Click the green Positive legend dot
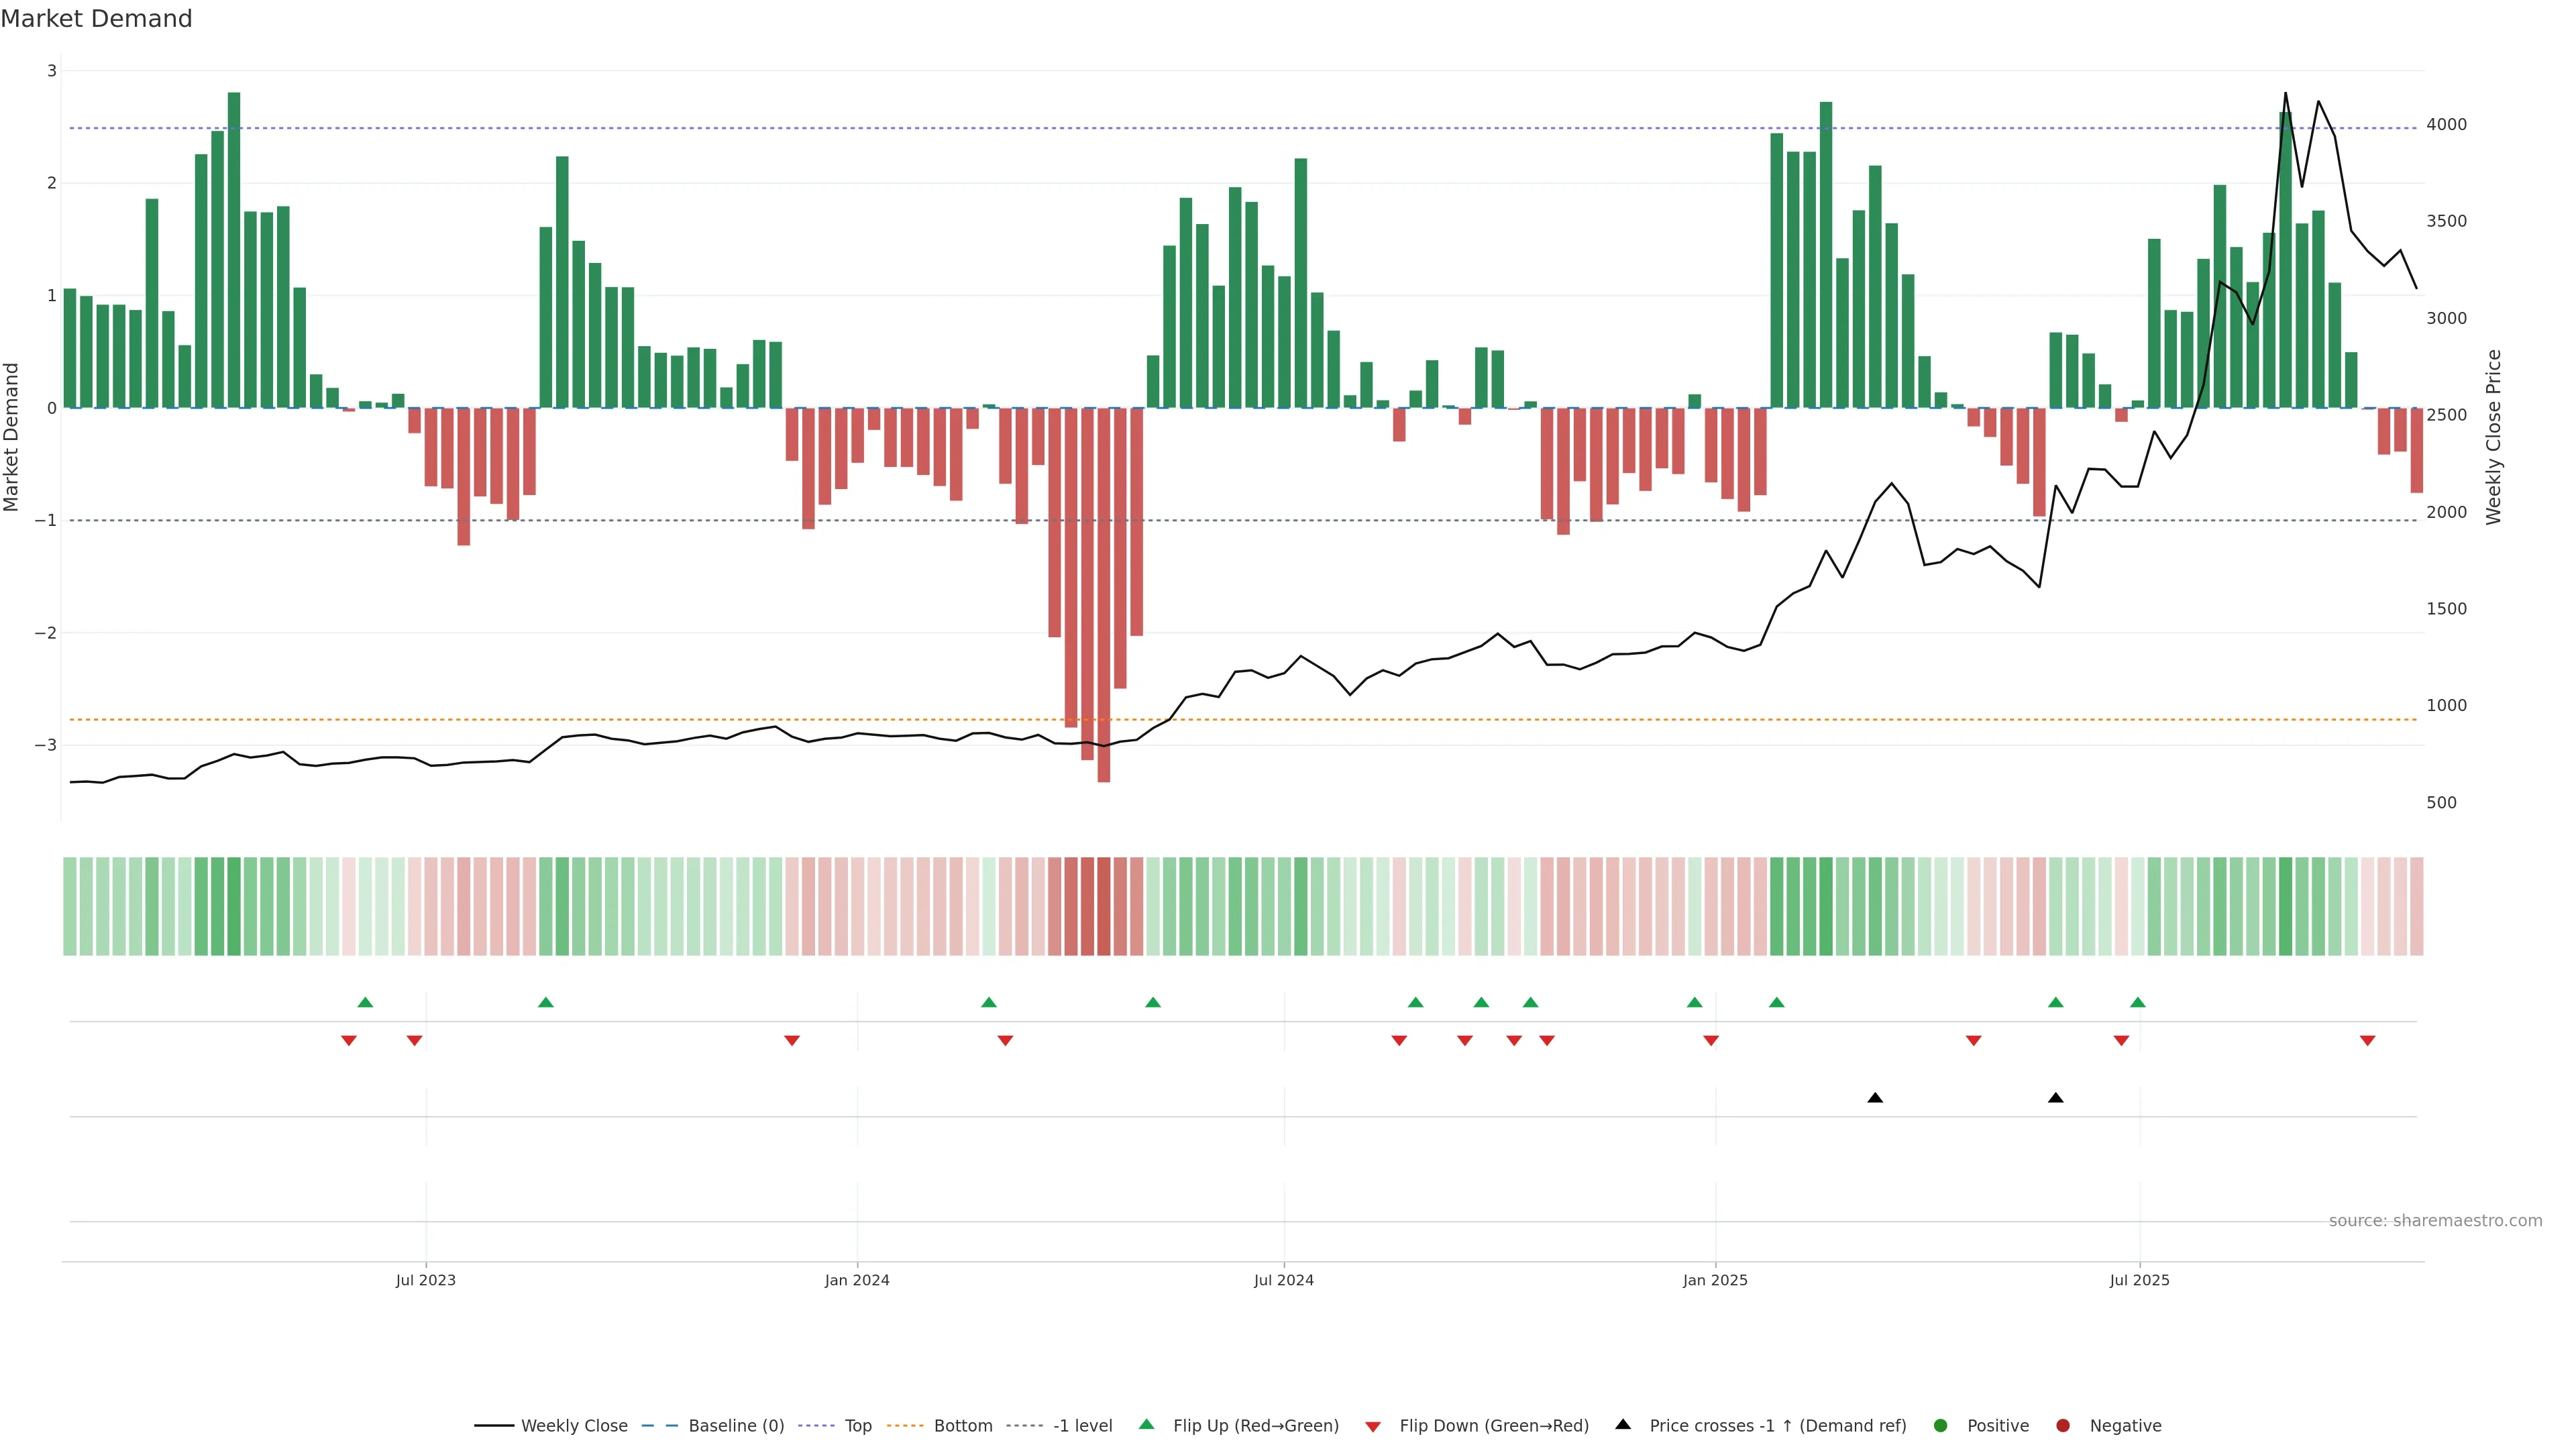Image resolution: width=2576 pixels, height=1449 pixels. click(1941, 1426)
